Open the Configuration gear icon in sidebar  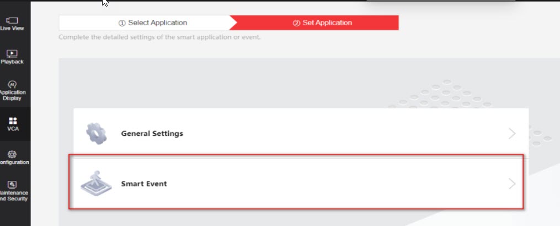pos(12,155)
